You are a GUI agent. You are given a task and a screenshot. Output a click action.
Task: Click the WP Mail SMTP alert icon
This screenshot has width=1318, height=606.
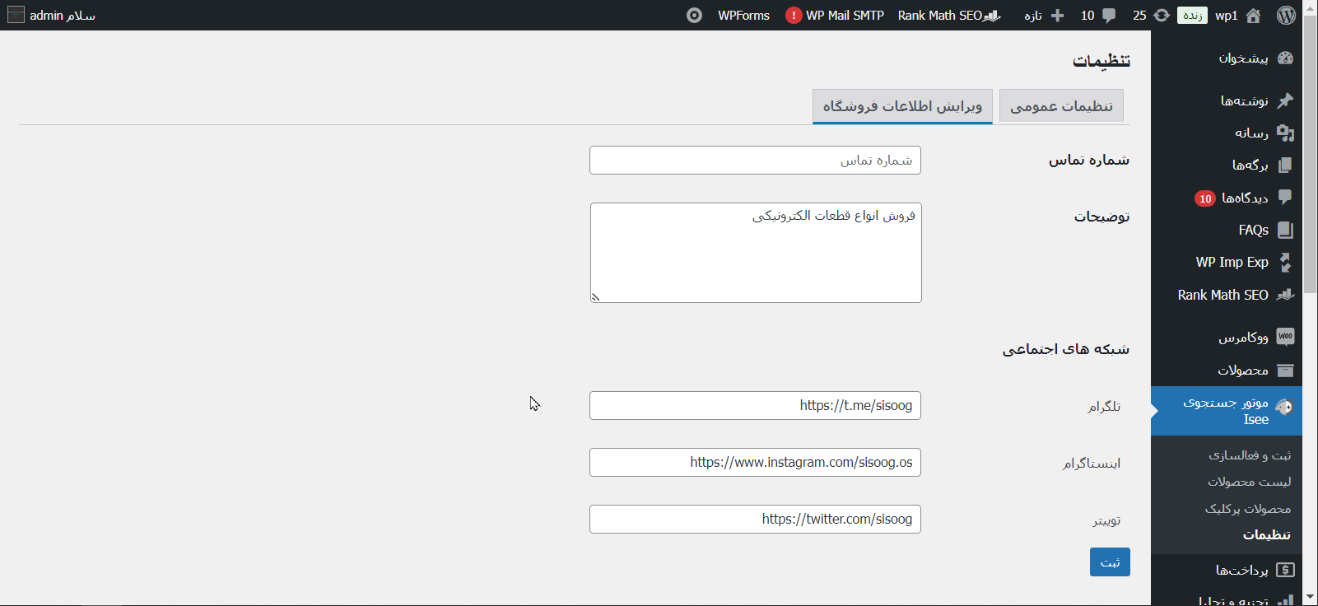pyautogui.click(x=794, y=15)
